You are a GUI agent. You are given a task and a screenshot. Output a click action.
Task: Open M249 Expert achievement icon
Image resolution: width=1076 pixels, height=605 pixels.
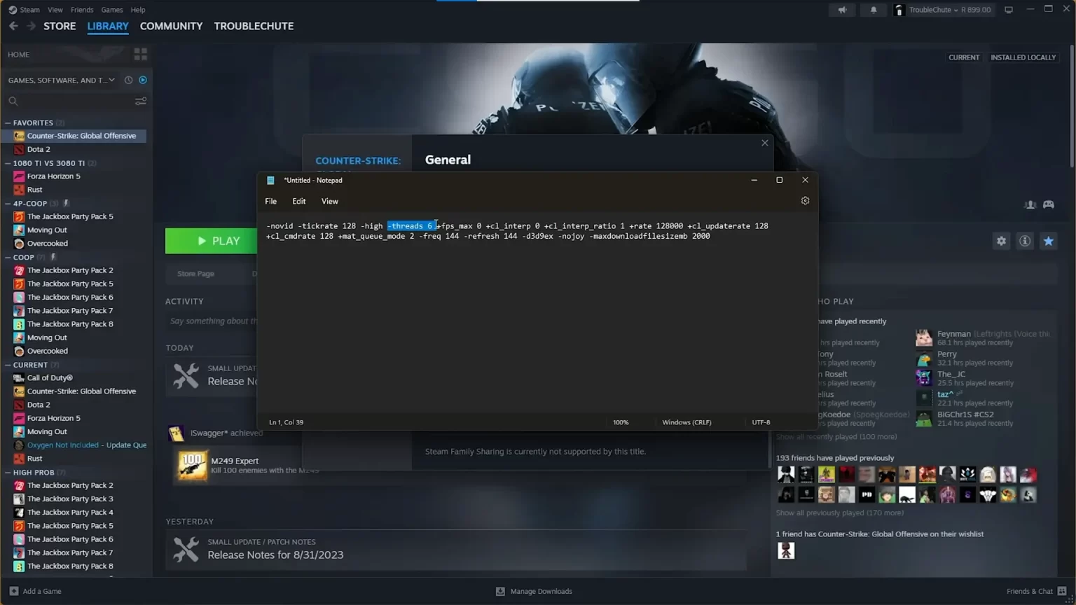192,466
